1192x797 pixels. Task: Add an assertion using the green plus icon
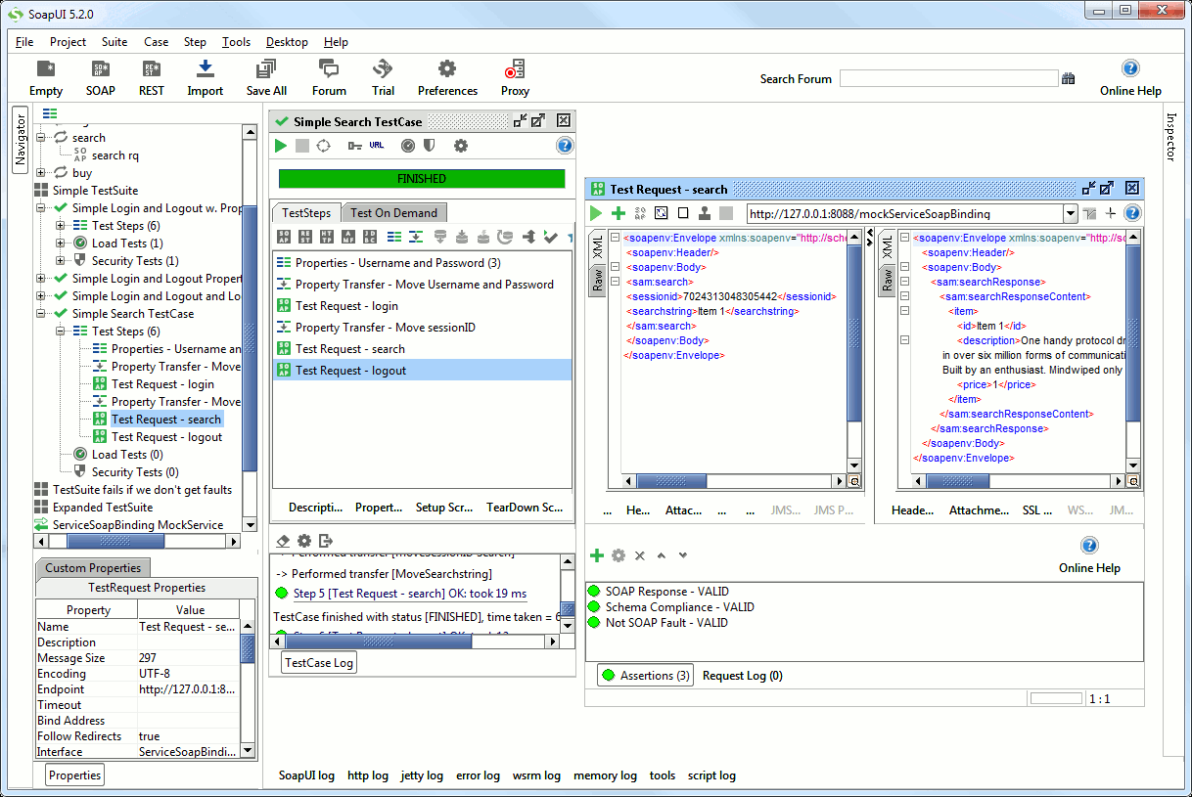pos(596,555)
